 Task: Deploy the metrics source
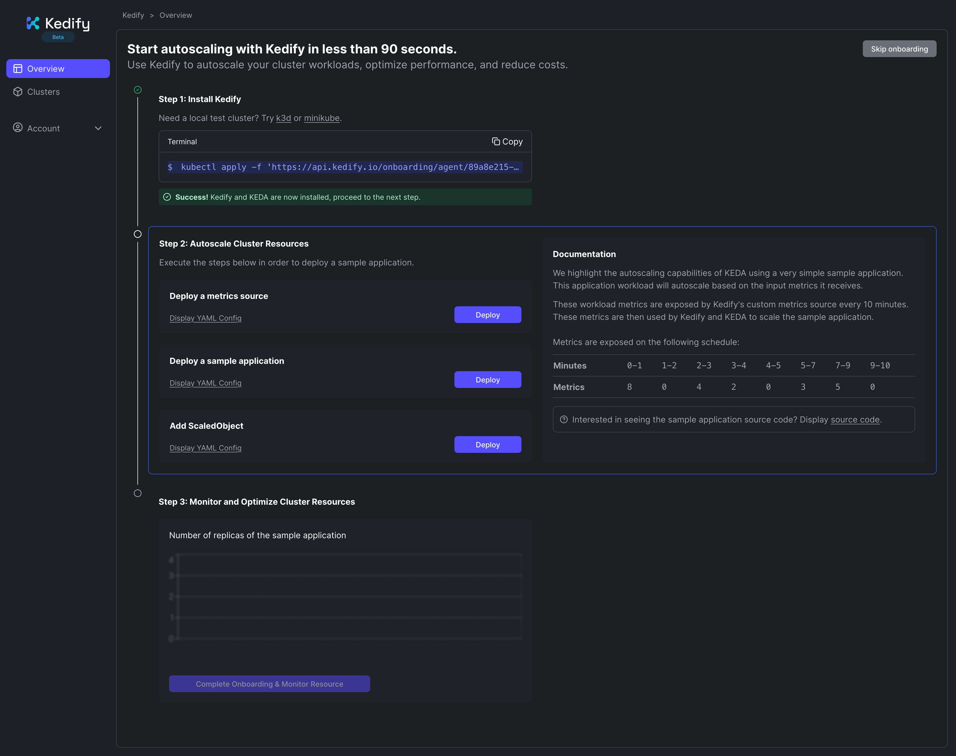click(x=488, y=315)
